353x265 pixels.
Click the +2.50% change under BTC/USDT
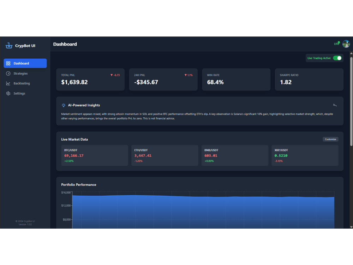pyautogui.click(x=69, y=161)
